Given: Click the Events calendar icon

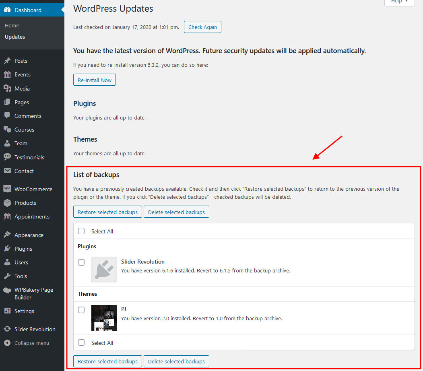Looking at the screenshot, I should coord(7,74).
